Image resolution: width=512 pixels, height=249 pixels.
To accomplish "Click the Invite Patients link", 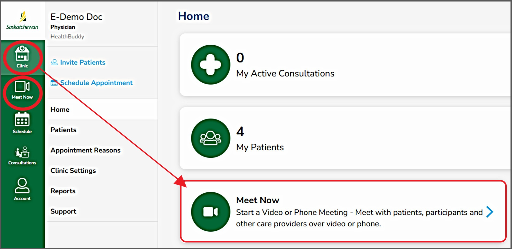I will coord(82,62).
